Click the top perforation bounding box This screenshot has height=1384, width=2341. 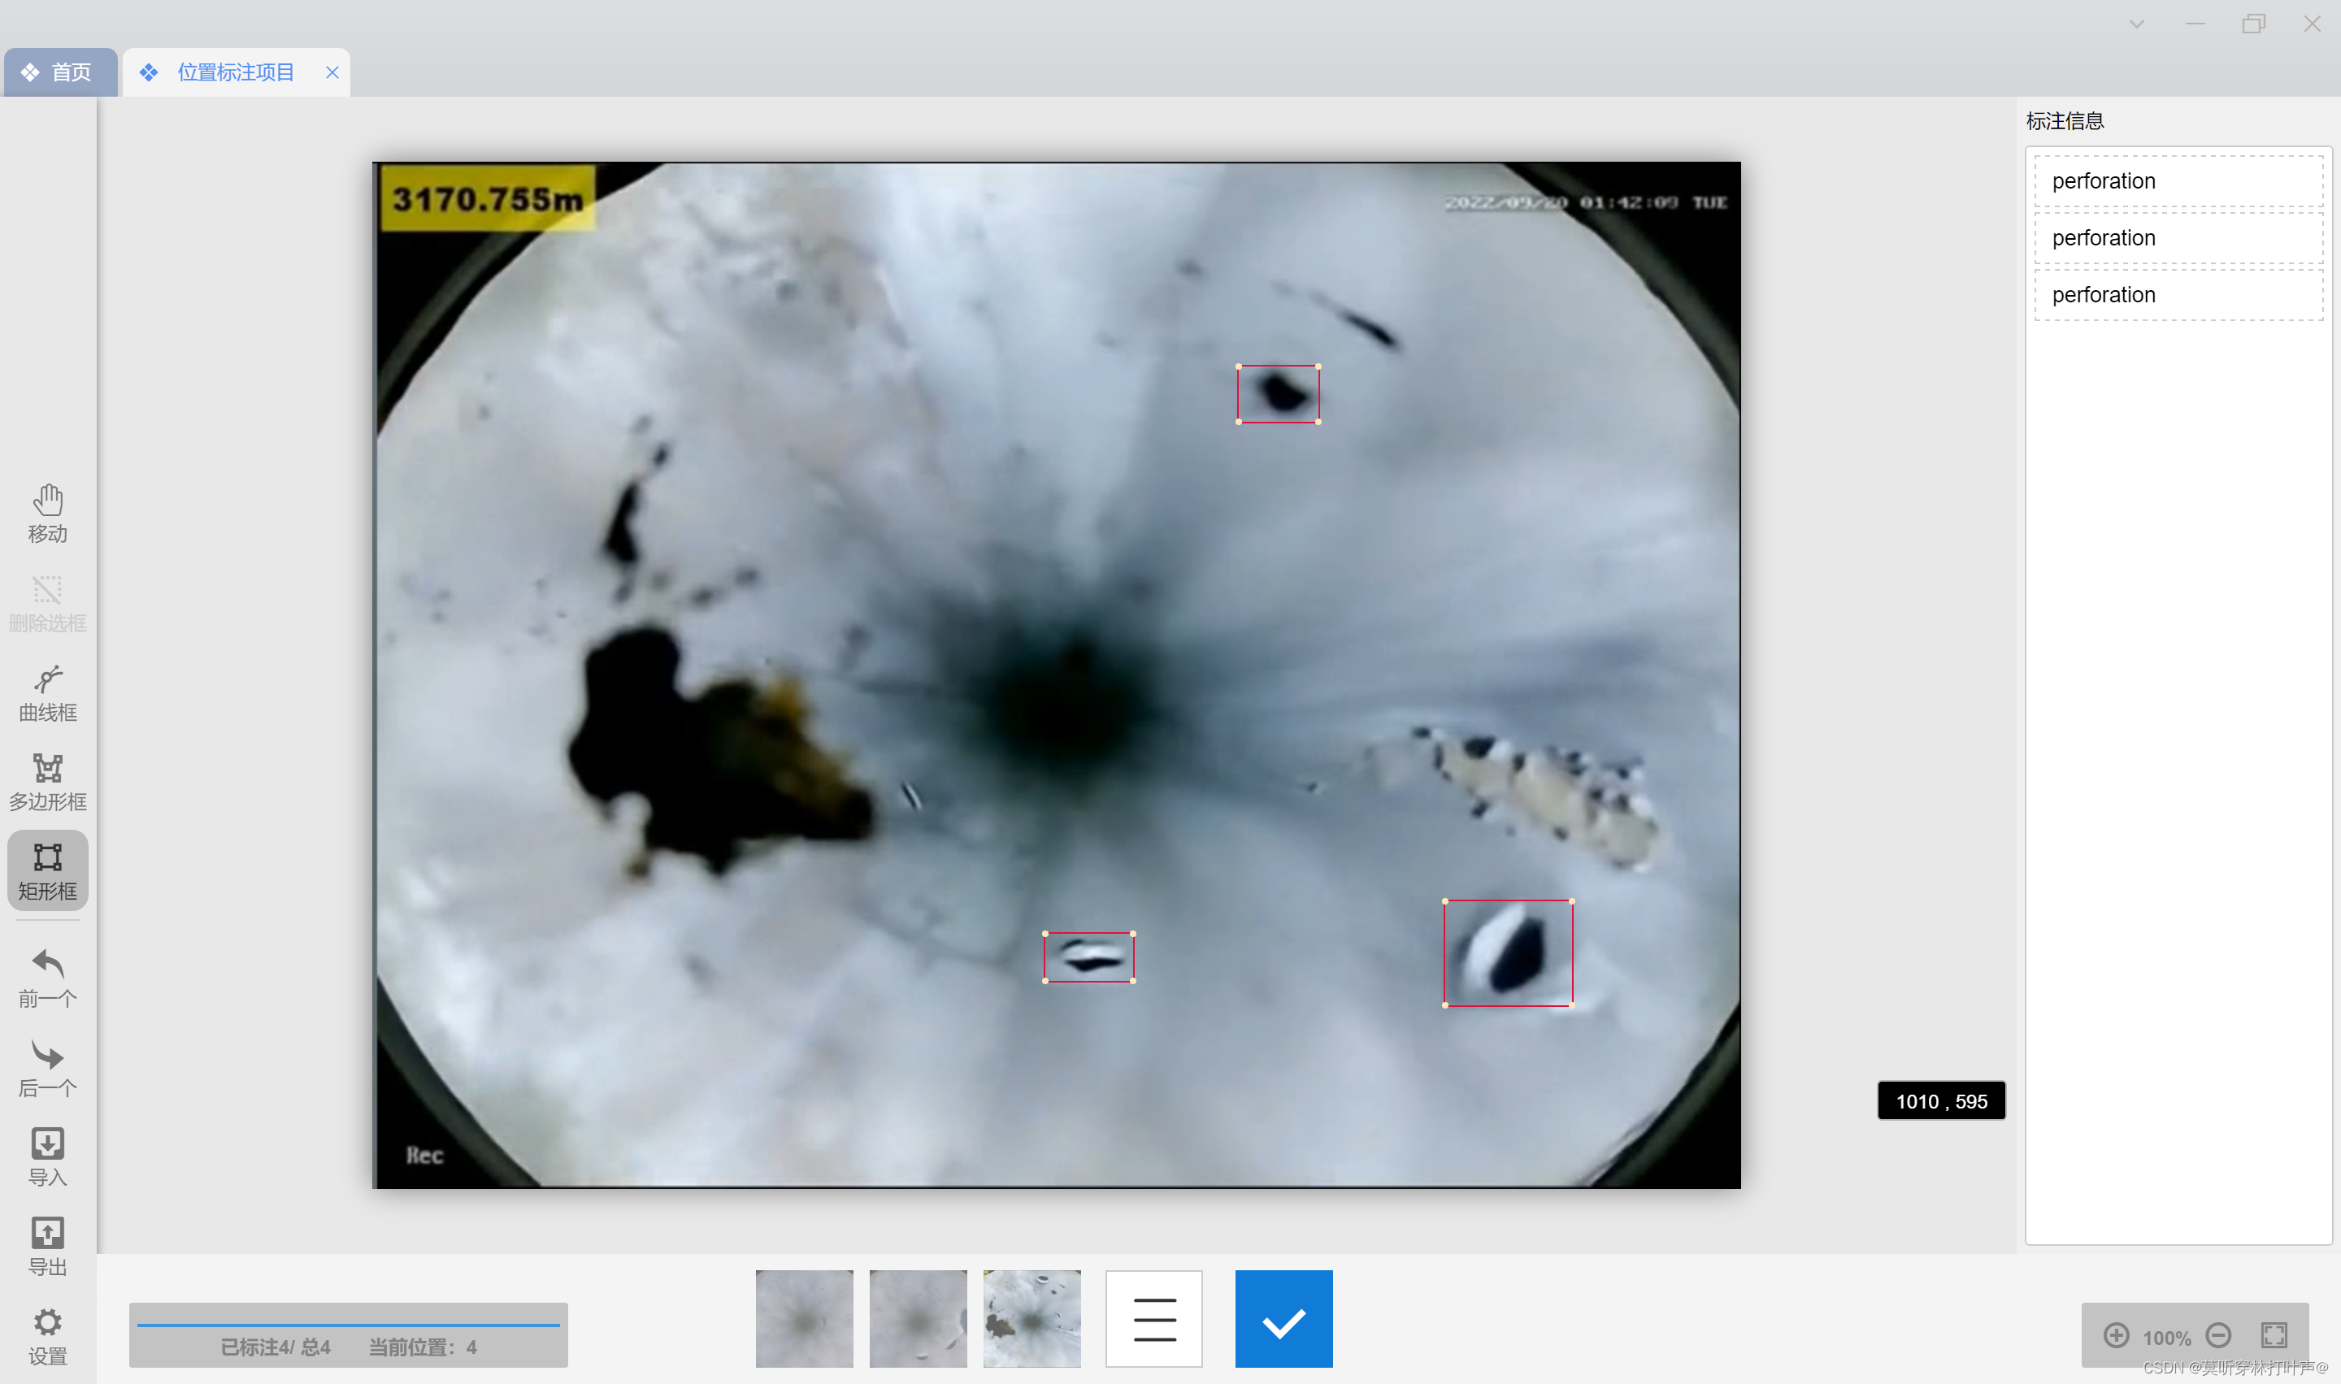(1278, 393)
